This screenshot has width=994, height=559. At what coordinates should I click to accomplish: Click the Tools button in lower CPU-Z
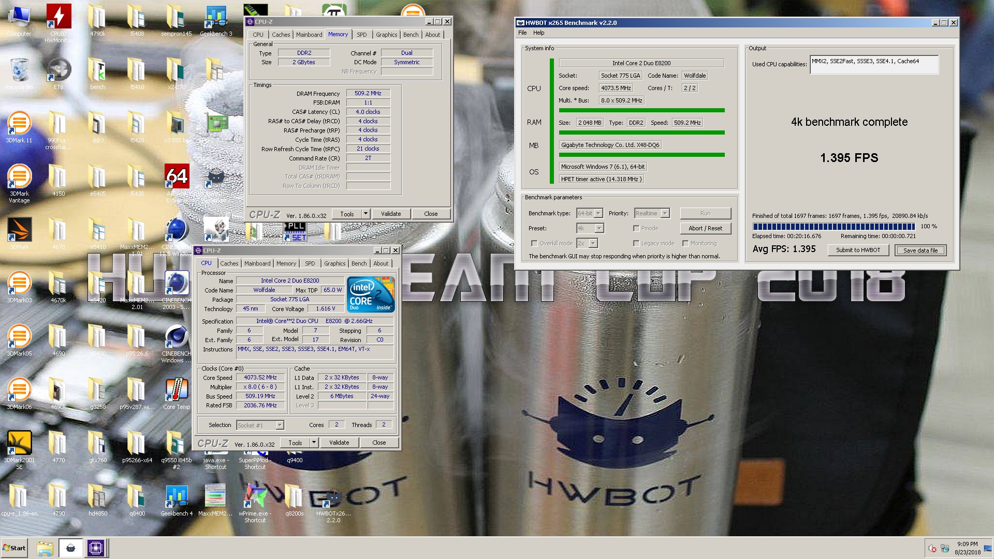pyautogui.click(x=295, y=443)
